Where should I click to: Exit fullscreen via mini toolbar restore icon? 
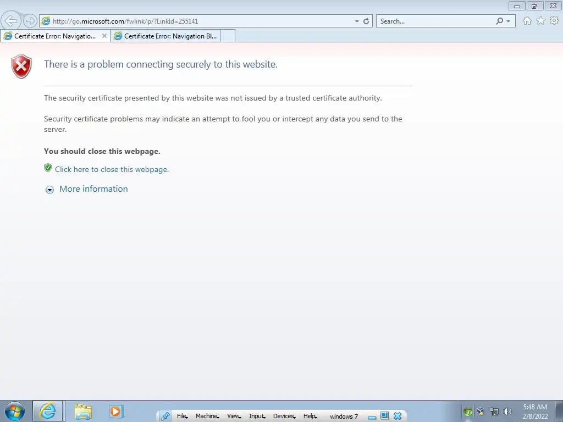384,415
